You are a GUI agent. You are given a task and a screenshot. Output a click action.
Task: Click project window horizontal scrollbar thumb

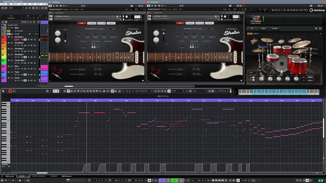(69, 86)
